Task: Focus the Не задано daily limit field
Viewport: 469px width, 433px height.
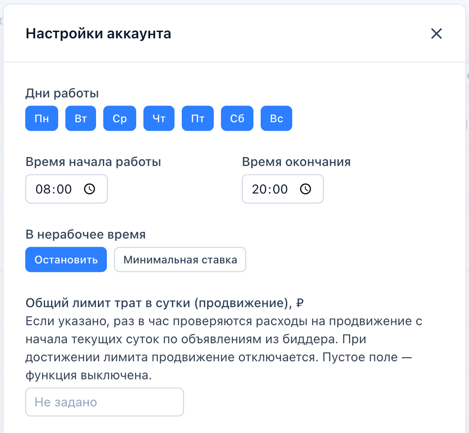Action: [x=104, y=402]
